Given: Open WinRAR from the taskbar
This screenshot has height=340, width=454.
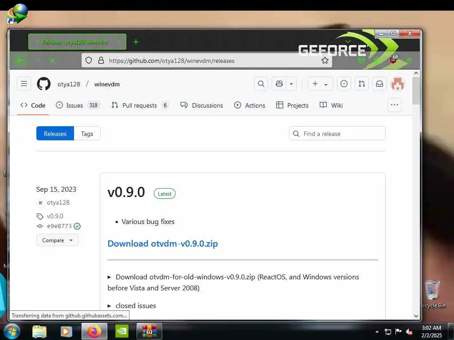Looking at the screenshot, I should [x=149, y=331].
